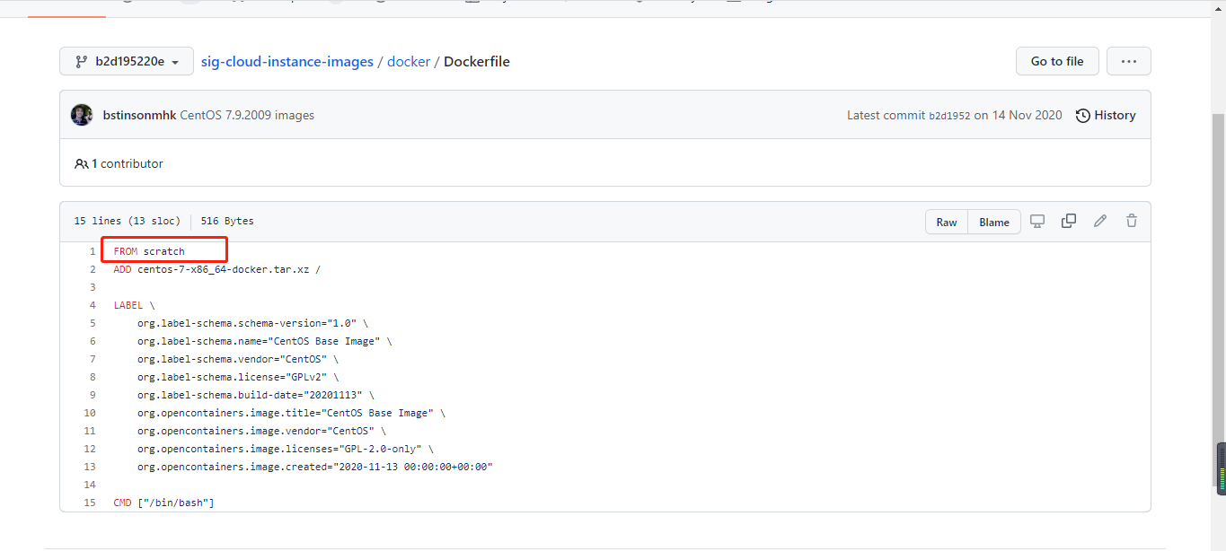This screenshot has width=1226, height=551.
Task: Open the bstinsonmhk author profile link
Action: click(x=140, y=115)
